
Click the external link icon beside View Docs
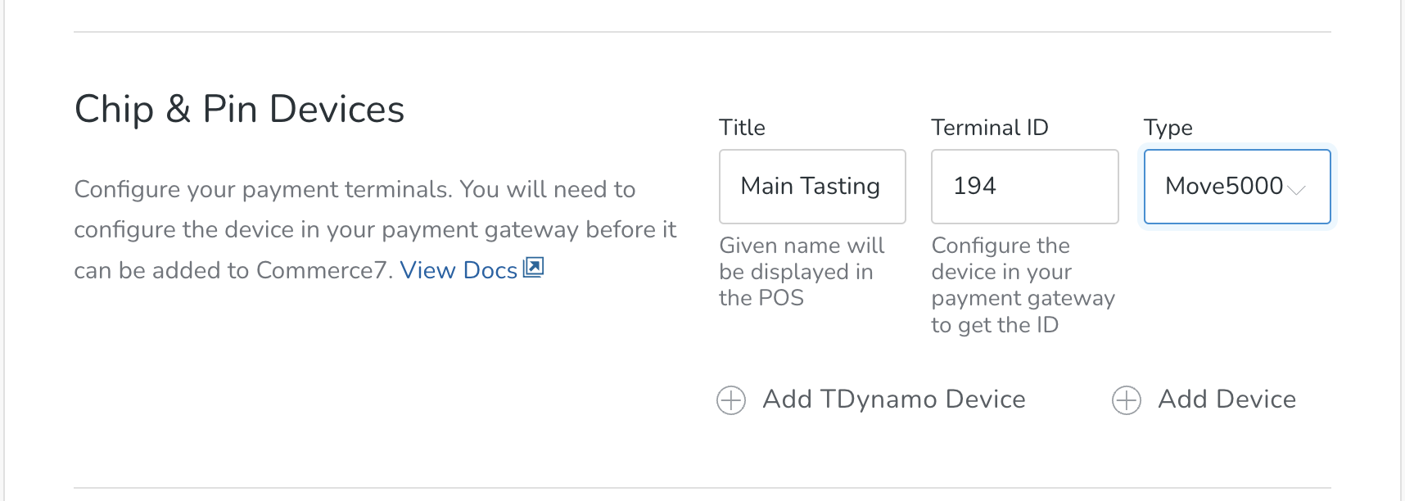534,267
